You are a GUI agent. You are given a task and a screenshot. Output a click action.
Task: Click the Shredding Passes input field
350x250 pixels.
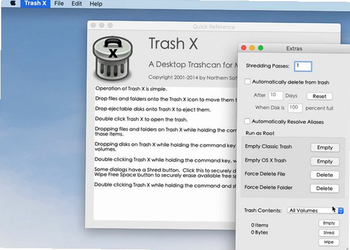coord(303,66)
